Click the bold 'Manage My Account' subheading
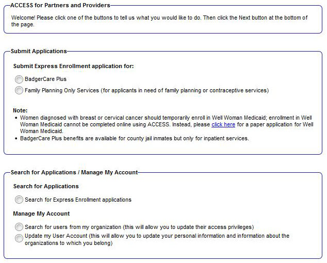The image size is (327, 263). pos(41,213)
